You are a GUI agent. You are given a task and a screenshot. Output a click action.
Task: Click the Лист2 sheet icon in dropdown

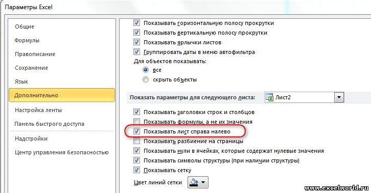269,97
